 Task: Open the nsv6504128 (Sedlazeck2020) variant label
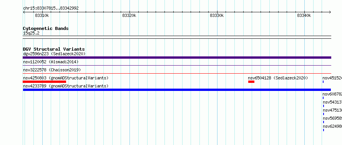coord(278,78)
